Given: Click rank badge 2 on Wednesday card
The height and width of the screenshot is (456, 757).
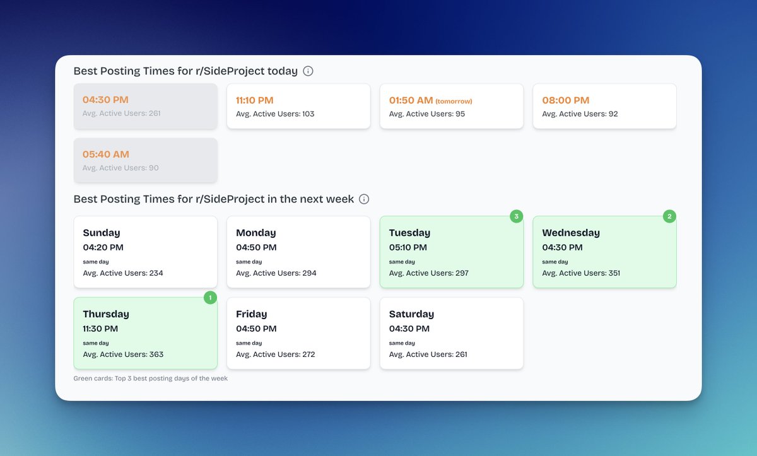Looking at the screenshot, I should pos(670,216).
